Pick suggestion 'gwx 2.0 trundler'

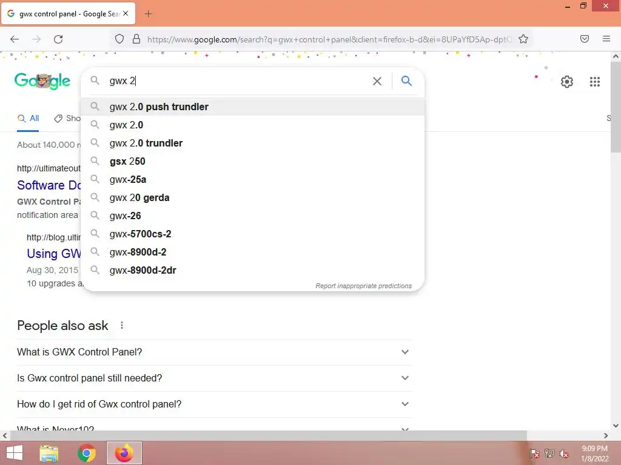pos(252,143)
